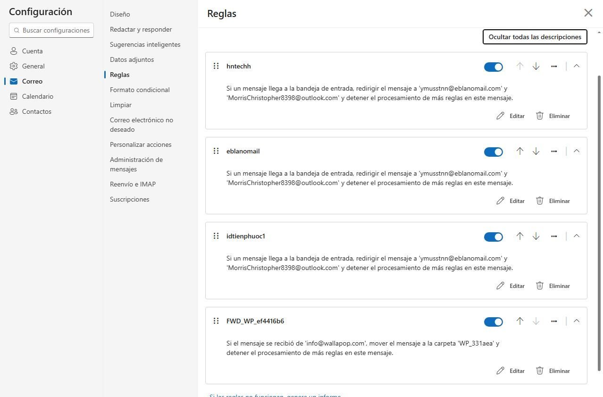Toggle the FWD_WP_ef4416b6 rule off
The image size is (603, 397).
494,321
